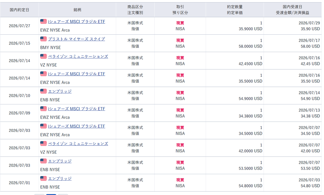324x195 pixels.
Task: Click US flag beside エンブリッジ in 54.8000 USD row
Action: [x=43, y=178]
